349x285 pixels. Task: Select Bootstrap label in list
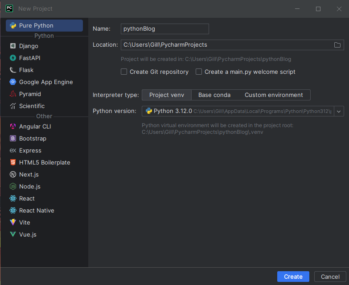pos(33,138)
